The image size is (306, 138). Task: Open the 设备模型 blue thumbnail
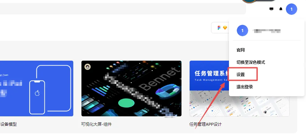(x=37, y=88)
